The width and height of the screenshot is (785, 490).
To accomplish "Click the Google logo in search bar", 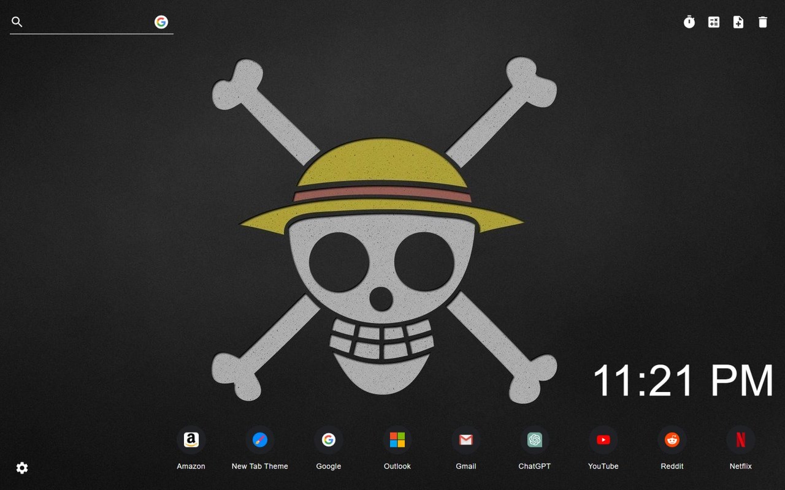I will pyautogui.click(x=161, y=22).
